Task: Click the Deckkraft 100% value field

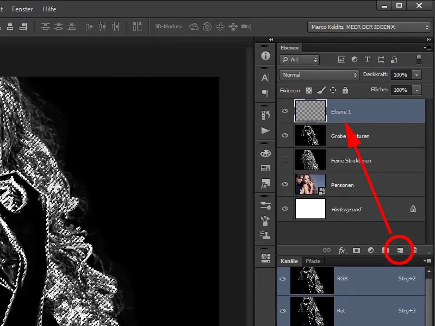Action: (401, 75)
